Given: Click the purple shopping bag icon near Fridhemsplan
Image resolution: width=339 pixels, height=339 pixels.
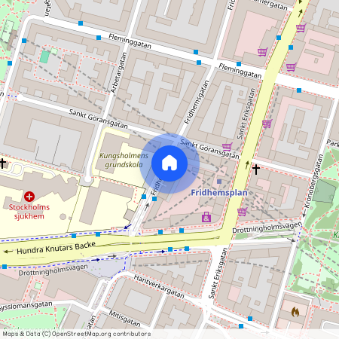Looking at the screenshot, I should tap(206, 217).
